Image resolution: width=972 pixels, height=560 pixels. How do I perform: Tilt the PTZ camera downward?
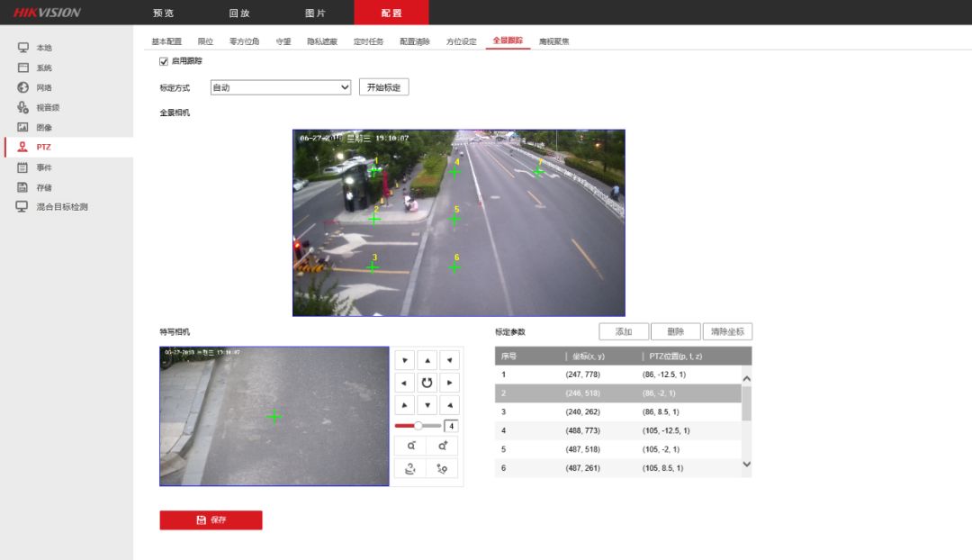[x=427, y=405]
